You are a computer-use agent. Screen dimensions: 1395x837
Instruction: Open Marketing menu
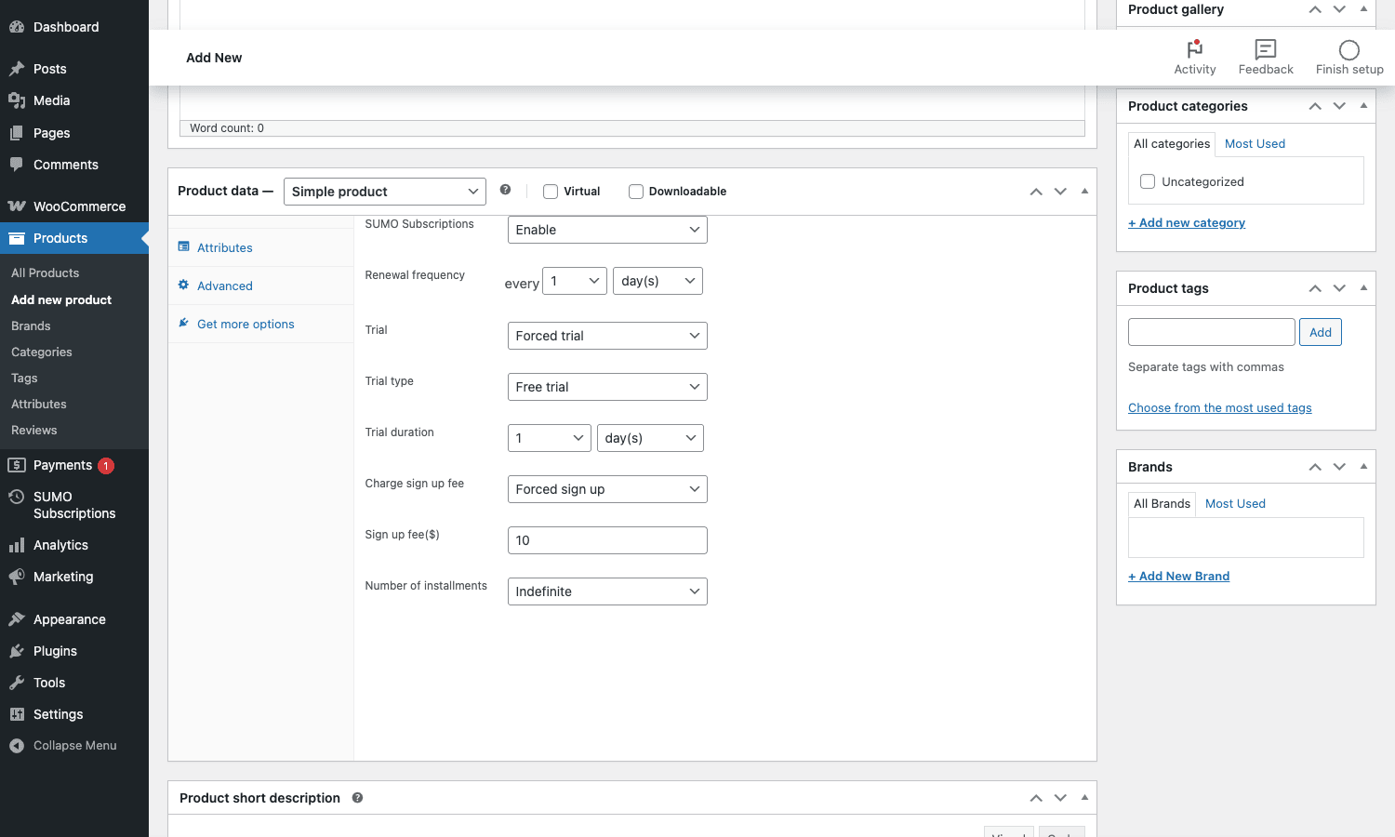click(74, 577)
